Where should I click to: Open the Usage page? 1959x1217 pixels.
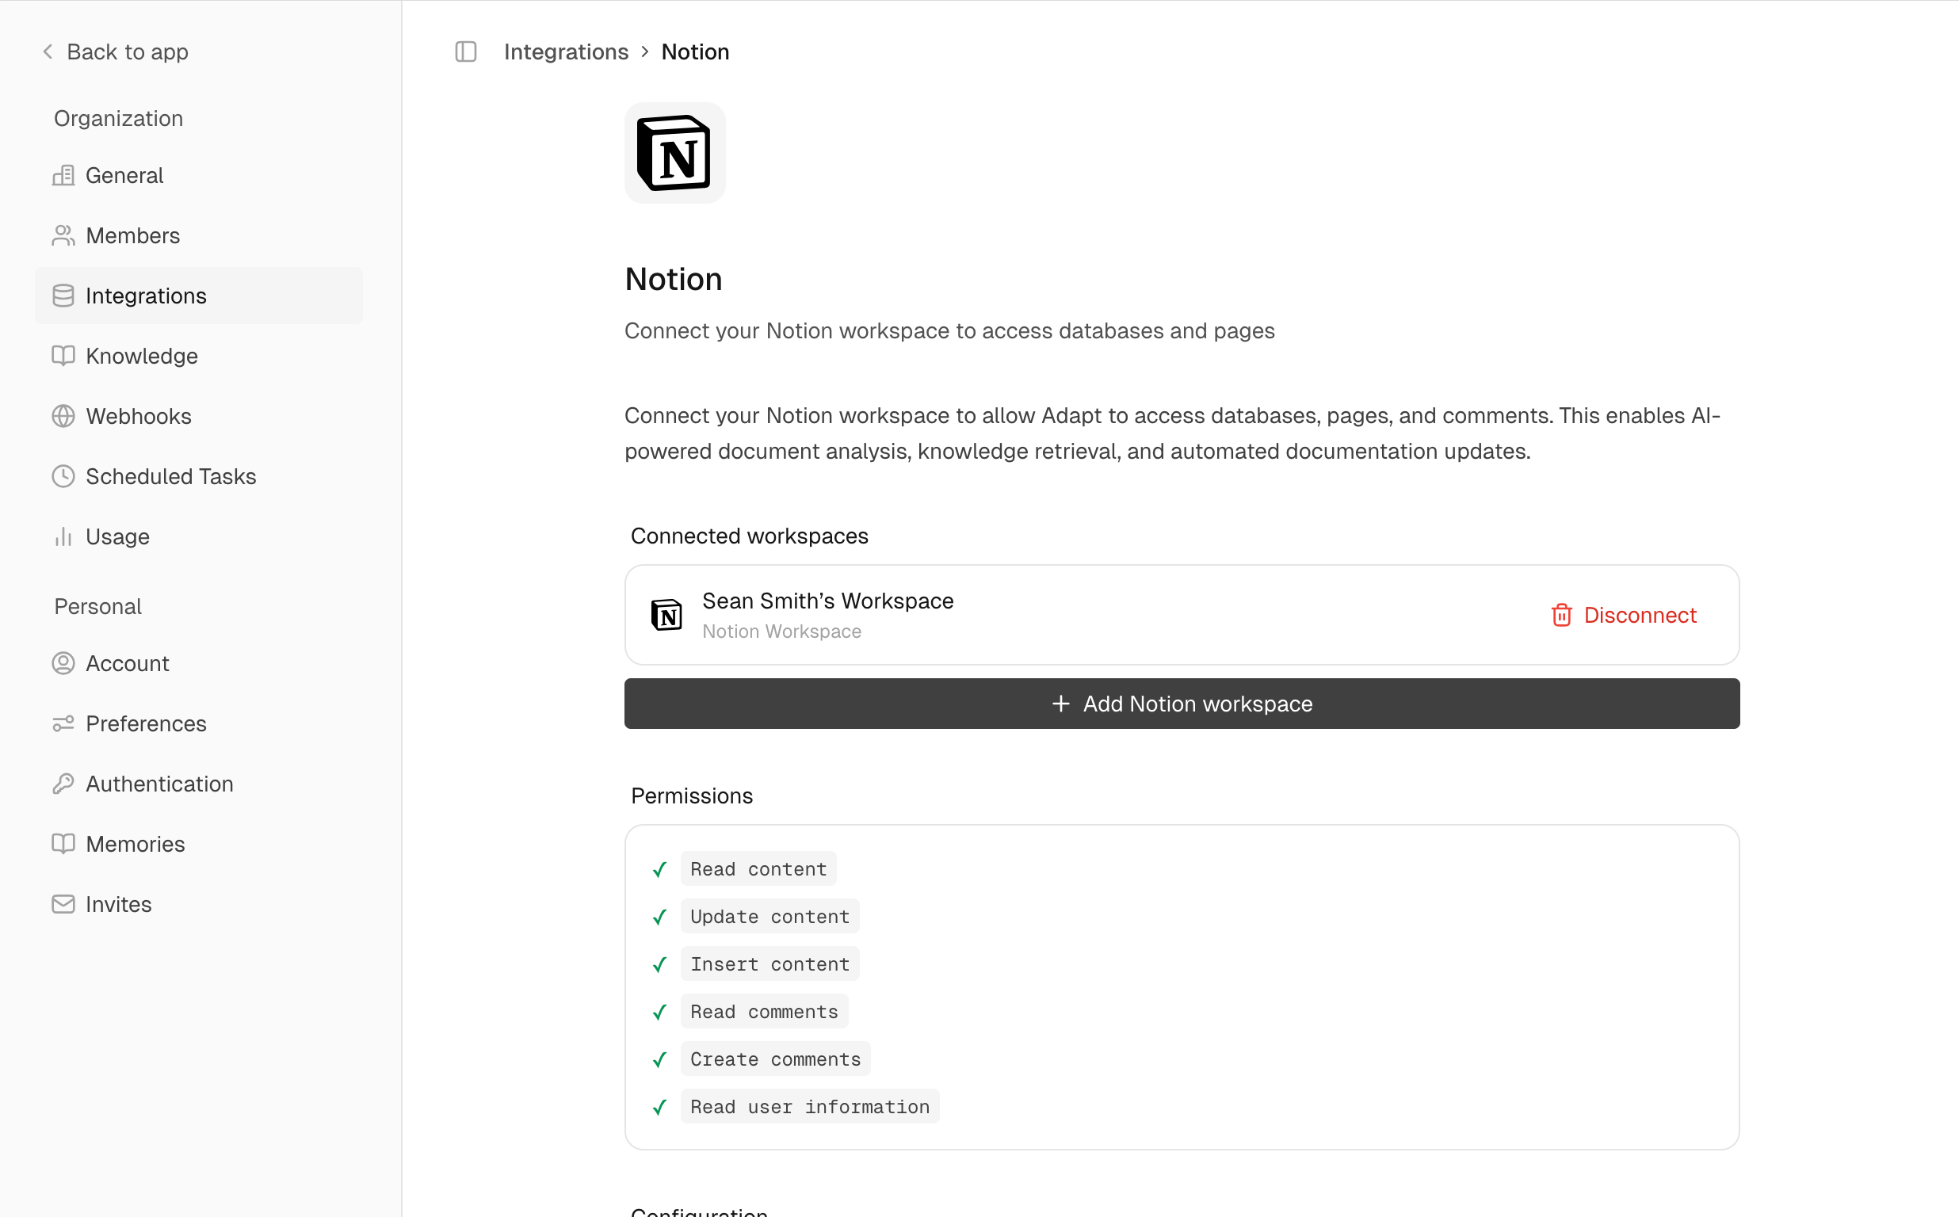click(199, 537)
